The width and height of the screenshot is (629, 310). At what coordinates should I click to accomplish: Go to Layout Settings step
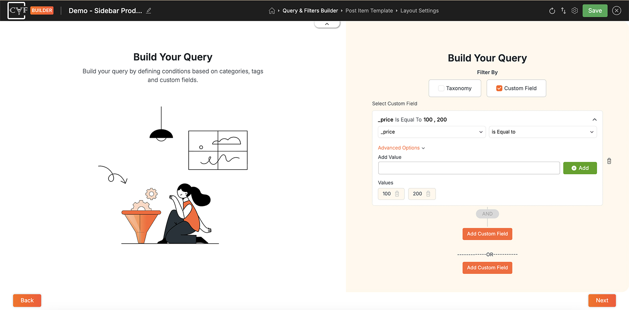[419, 11]
